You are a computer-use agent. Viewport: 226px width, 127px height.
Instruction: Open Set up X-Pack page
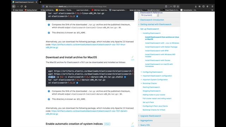click(148, 102)
